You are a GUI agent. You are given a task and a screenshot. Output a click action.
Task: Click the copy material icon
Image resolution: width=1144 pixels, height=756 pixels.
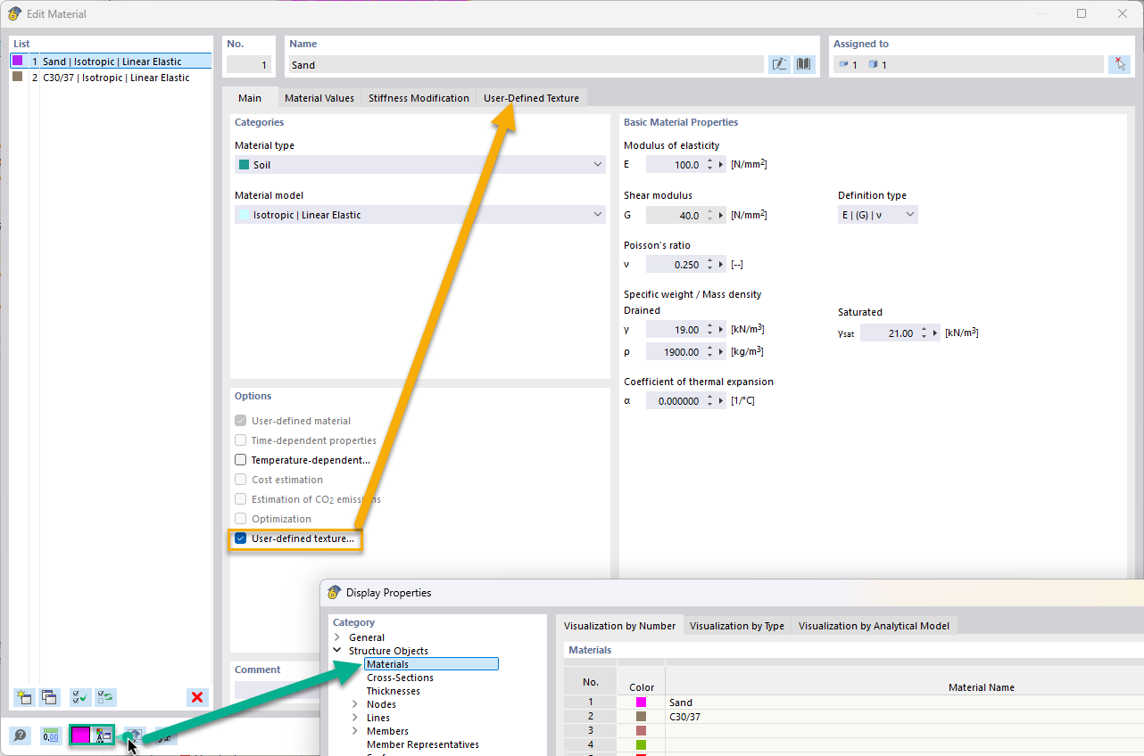pyautogui.click(x=49, y=697)
